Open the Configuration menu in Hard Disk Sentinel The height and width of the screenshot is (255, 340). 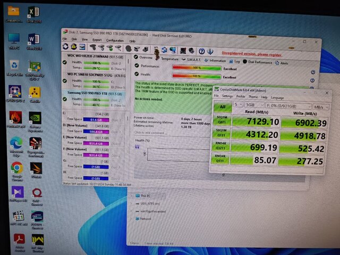(x=115, y=40)
